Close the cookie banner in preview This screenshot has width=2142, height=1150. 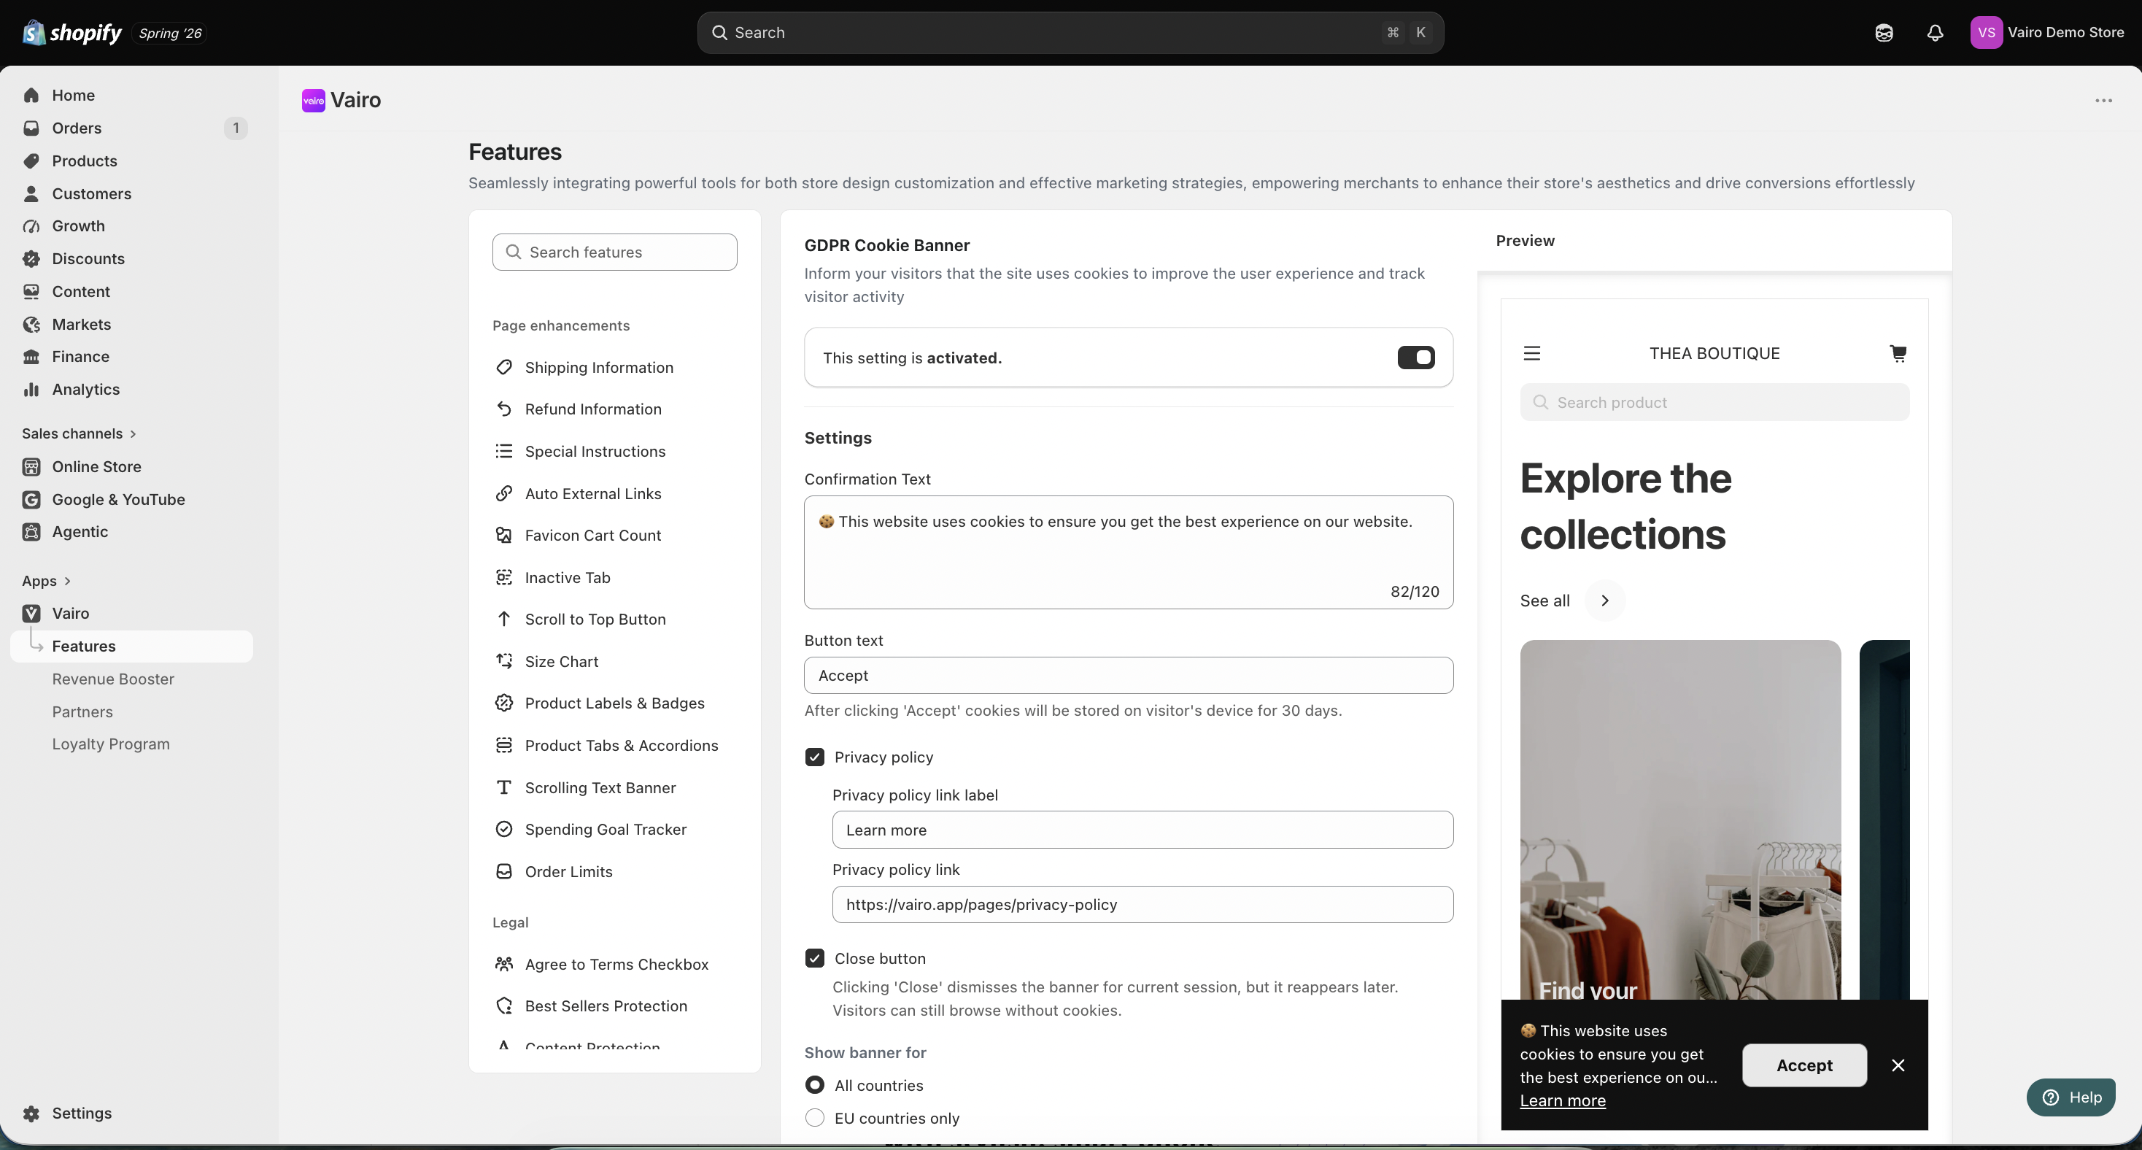pos(1898,1065)
